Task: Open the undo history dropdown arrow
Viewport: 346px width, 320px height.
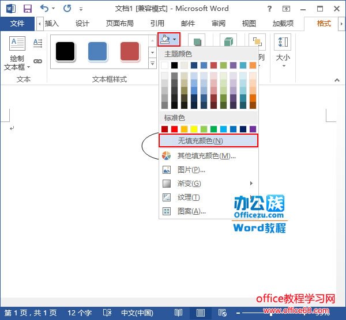Action: [53, 9]
